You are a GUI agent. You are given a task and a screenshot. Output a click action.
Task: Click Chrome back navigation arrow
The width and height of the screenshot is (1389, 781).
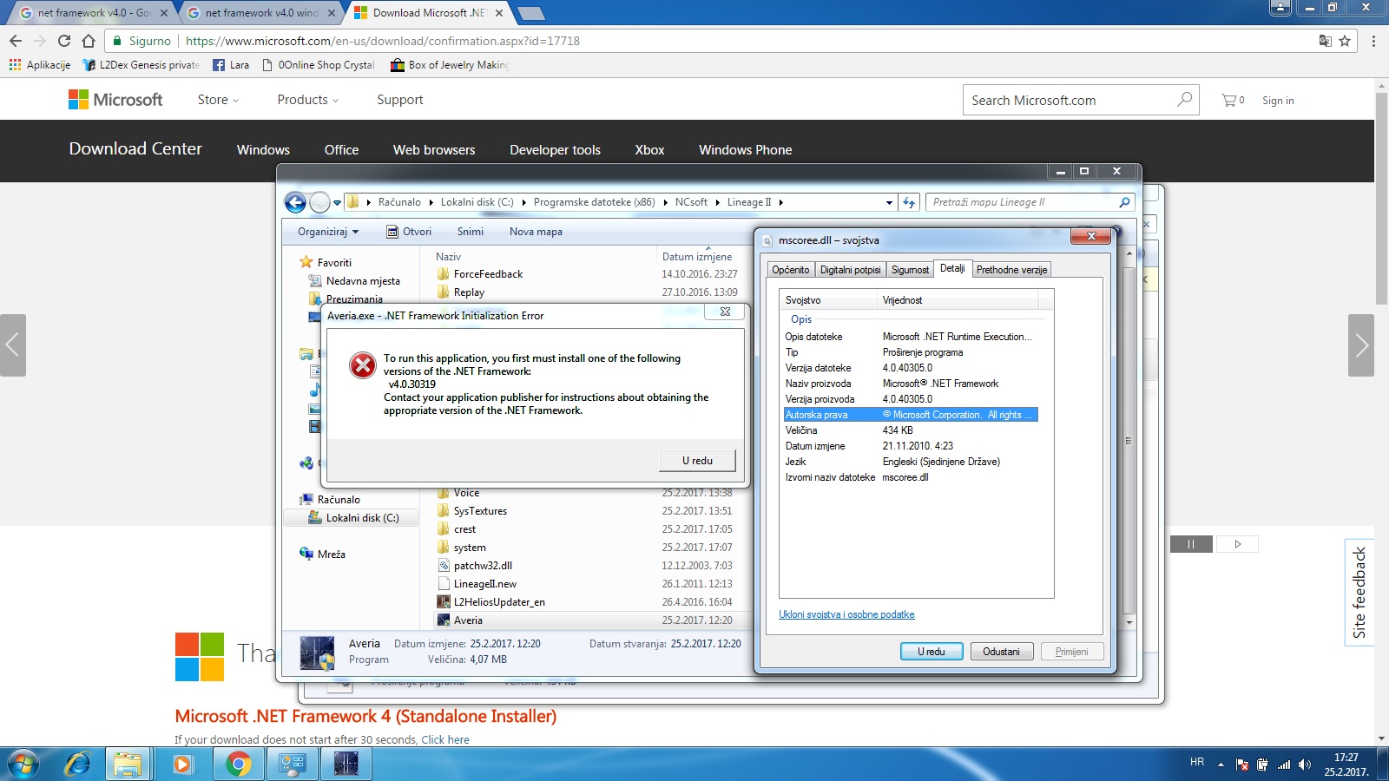click(16, 41)
